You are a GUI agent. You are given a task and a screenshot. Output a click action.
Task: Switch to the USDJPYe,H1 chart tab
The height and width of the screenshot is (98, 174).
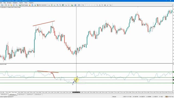[x=30, y=94]
